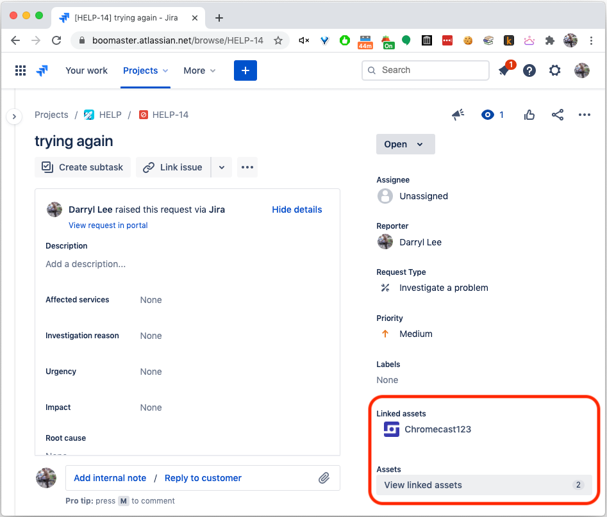
Task: Open the More dropdown menu
Action: [x=199, y=70]
